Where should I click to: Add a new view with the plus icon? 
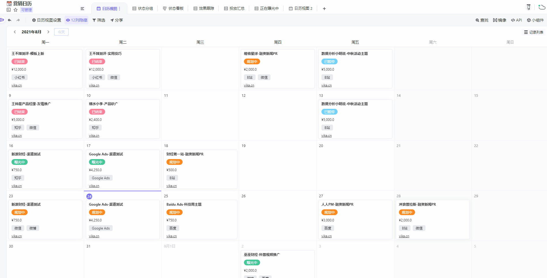(324, 9)
